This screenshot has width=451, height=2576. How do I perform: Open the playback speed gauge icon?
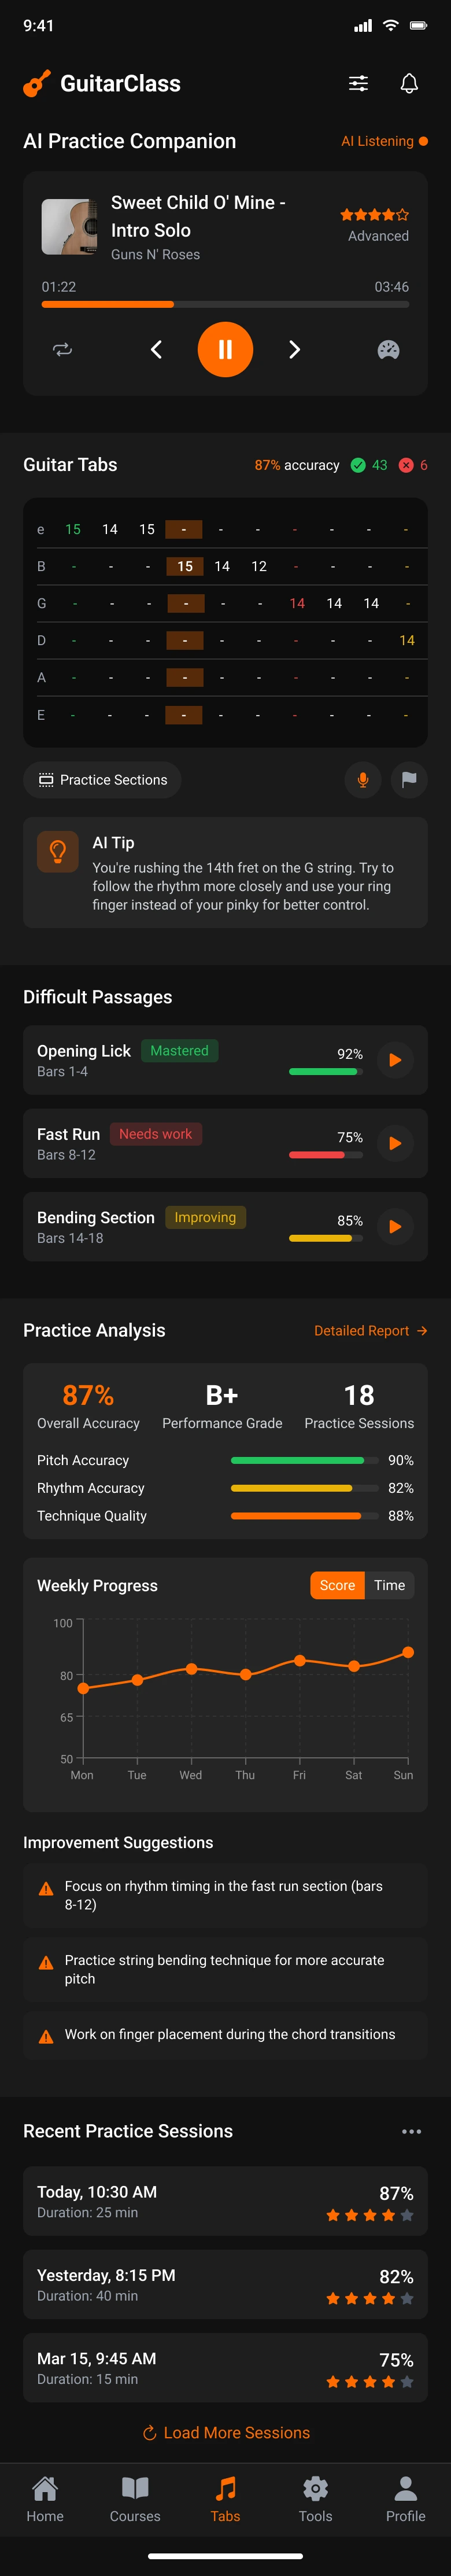(388, 349)
